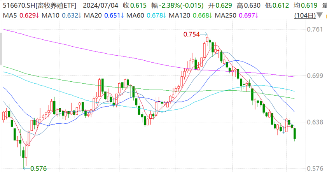The width and height of the screenshot is (327, 172).
Task: Click the 0.761 label on price axis
Action: tap(315, 30)
